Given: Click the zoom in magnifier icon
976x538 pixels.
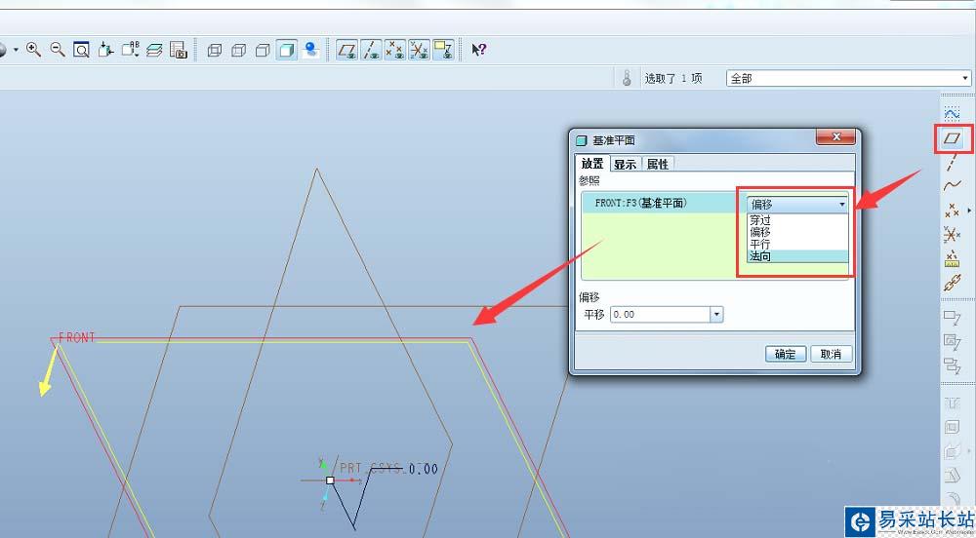Looking at the screenshot, I should (x=33, y=50).
